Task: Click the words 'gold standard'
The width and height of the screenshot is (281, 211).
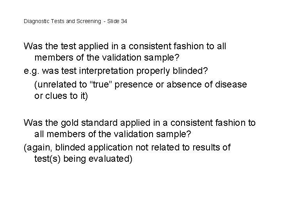Action: pyautogui.click(x=89, y=123)
